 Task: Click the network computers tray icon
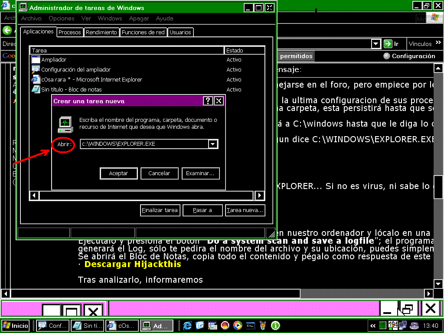point(402,326)
